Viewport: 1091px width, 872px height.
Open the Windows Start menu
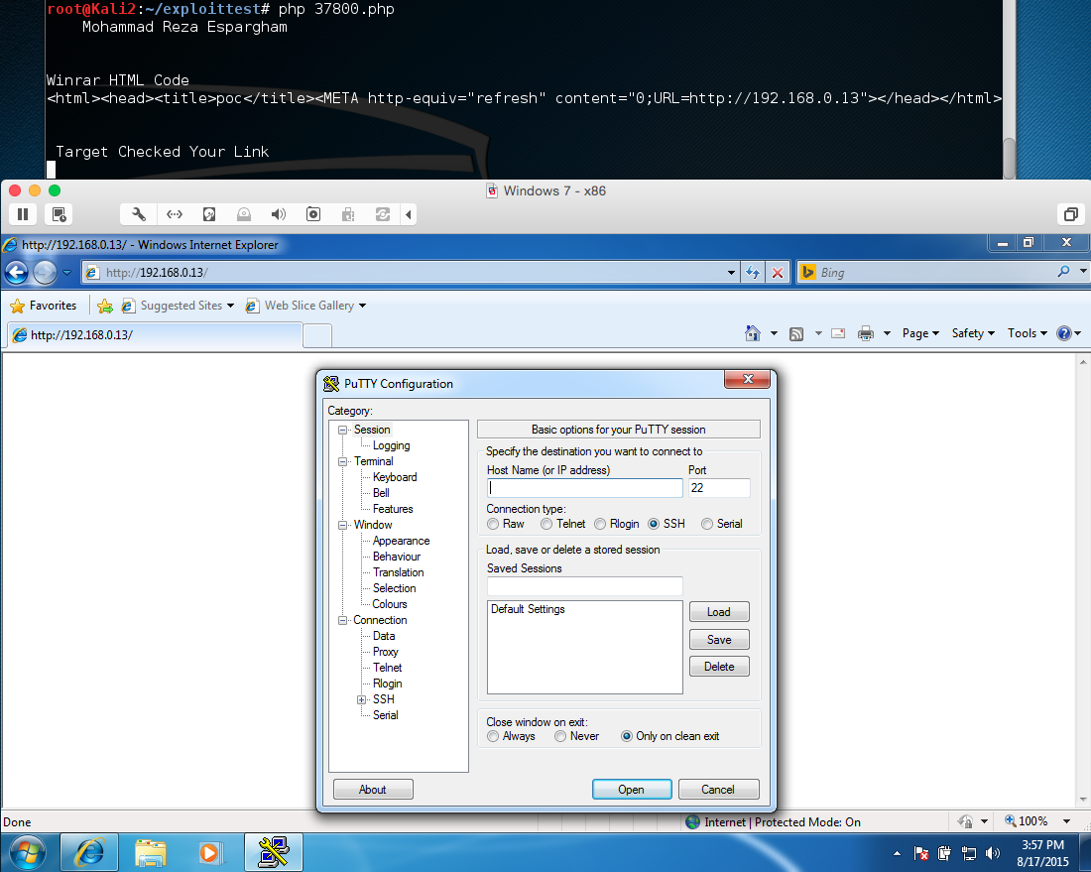click(28, 852)
